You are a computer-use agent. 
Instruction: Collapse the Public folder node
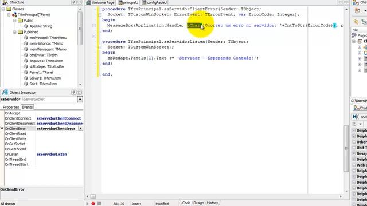pyautogui.click(x=14, y=21)
